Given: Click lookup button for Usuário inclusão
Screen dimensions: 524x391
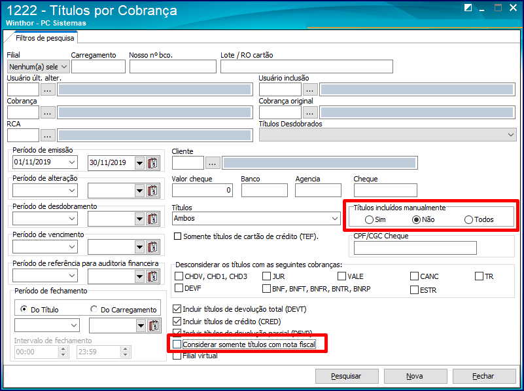Looking at the screenshot, I should point(310,90).
